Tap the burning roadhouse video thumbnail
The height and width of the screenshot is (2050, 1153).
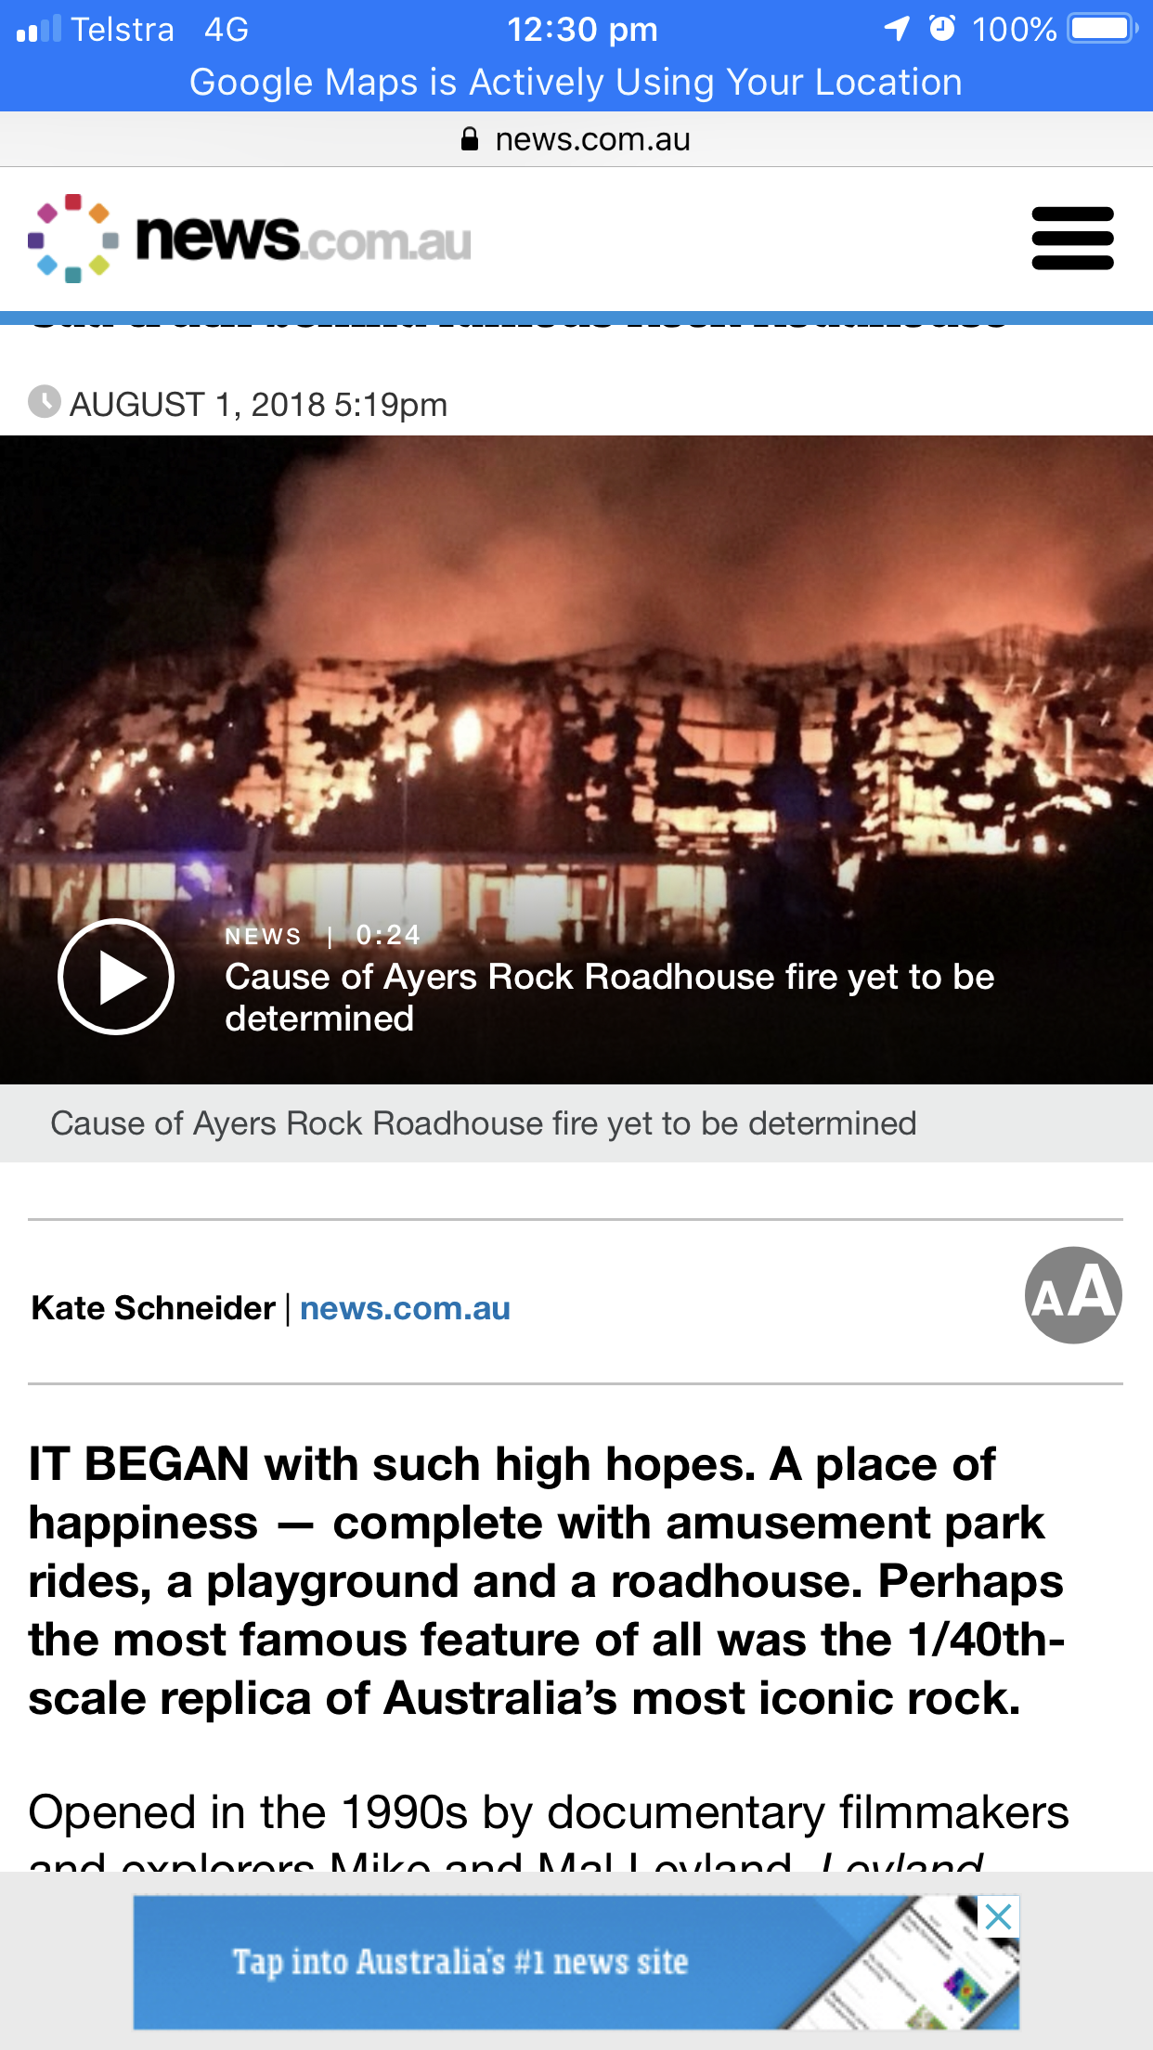576,759
